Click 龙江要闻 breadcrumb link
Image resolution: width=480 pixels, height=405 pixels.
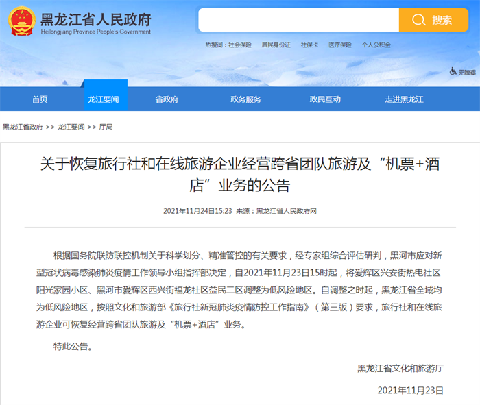(71, 127)
